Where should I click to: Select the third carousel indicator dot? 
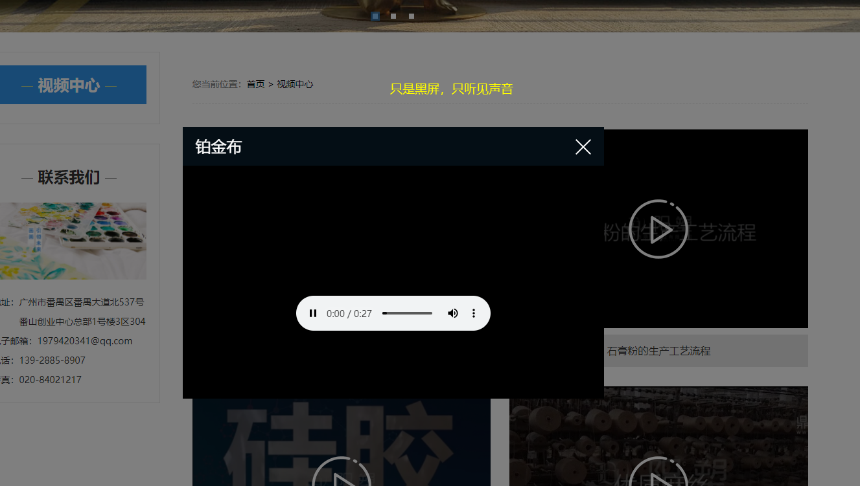[x=412, y=16]
